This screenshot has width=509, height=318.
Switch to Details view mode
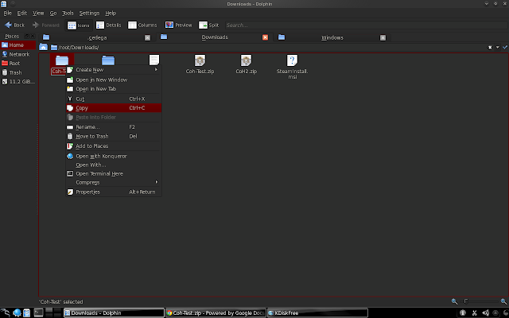[109, 25]
